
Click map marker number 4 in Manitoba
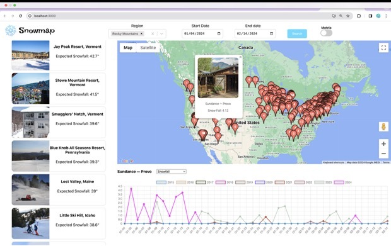coord(248,81)
